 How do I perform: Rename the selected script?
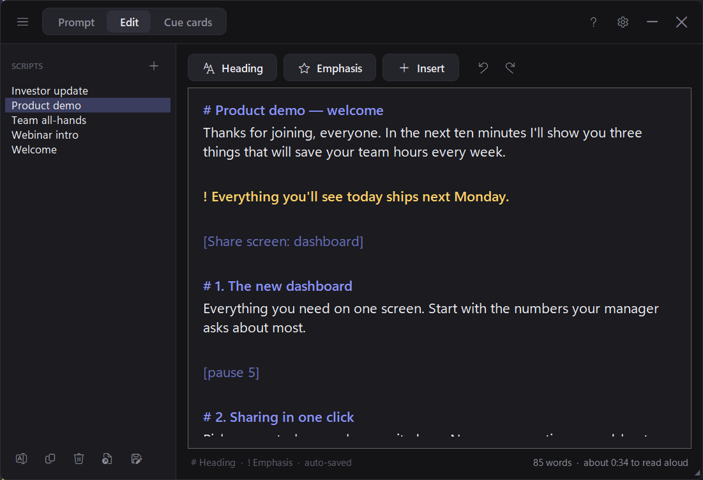tap(21, 458)
